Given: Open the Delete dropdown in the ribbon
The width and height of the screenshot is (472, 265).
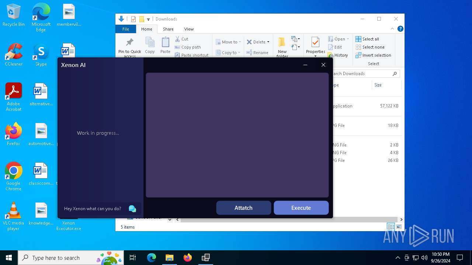Looking at the screenshot, I should [258, 42].
